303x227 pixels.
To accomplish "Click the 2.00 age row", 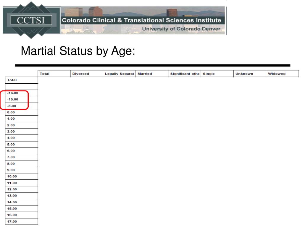I will [x=21, y=125].
